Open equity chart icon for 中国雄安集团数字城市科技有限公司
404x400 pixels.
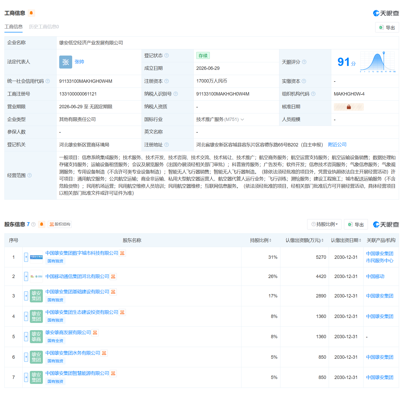[122, 253]
